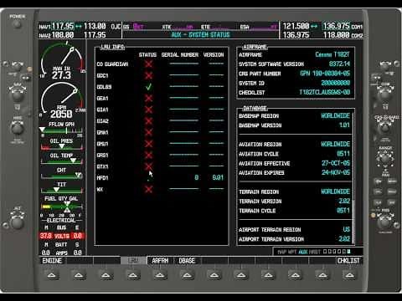Click the large NAV tuning knob
Screen dimensions: 402x301
point(17,94)
